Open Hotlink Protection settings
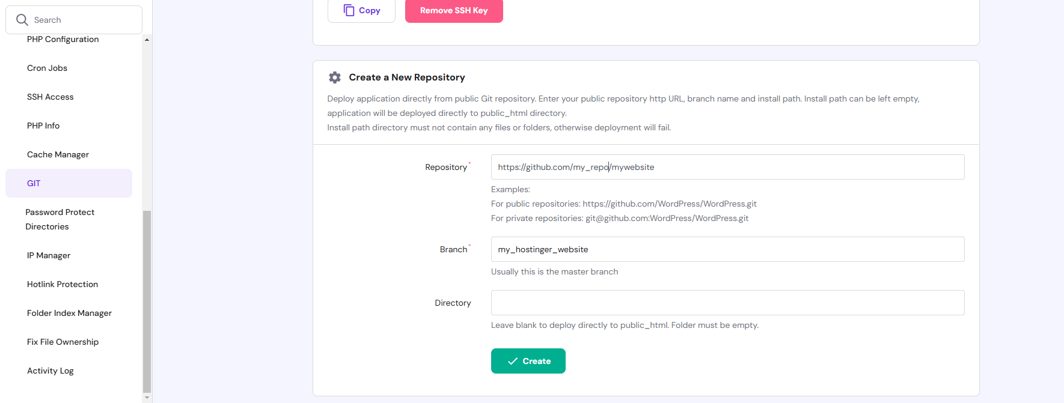The image size is (1064, 403). click(63, 285)
